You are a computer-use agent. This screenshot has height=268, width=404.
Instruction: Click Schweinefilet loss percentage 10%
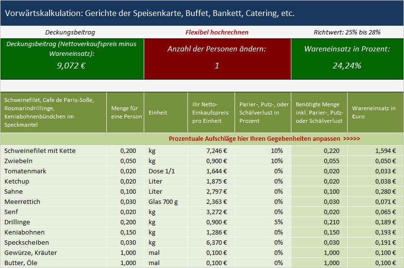tap(277, 151)
